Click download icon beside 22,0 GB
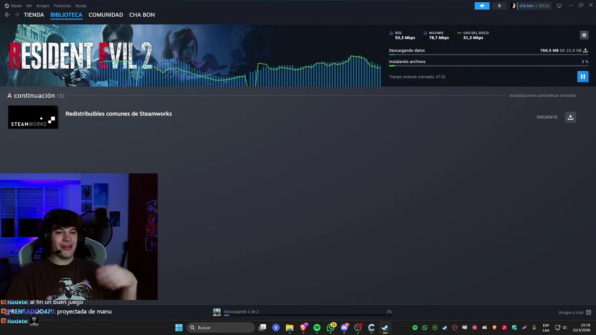The image size is (596, 335). pyautogui.click(x=585, y=50)
